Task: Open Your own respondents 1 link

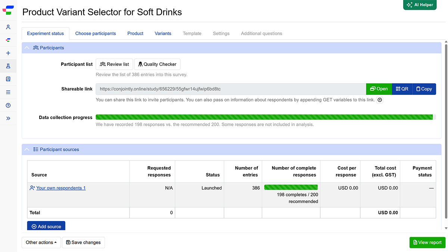Action: pos(61,188)
